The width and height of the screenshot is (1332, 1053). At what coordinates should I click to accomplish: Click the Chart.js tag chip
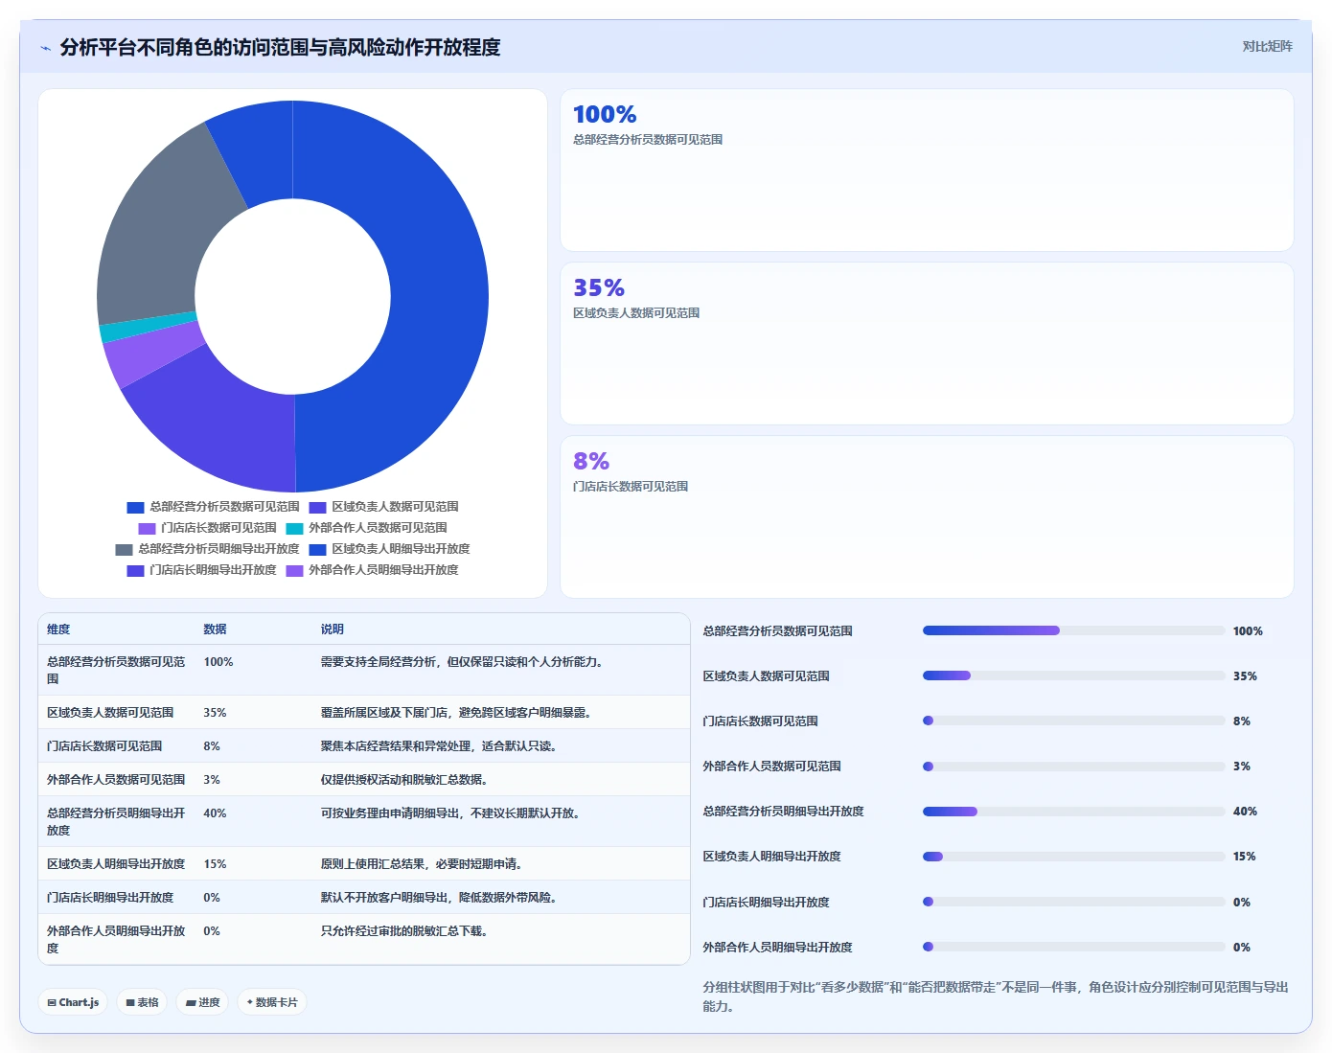point(73,1002)
